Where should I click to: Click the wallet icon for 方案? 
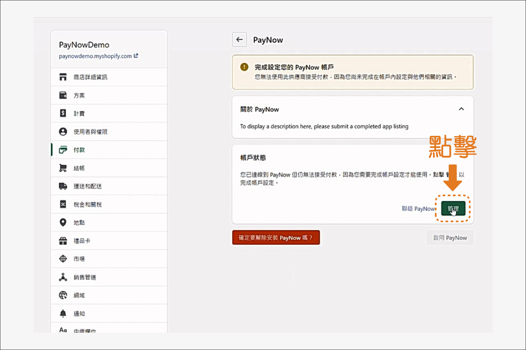63,95
